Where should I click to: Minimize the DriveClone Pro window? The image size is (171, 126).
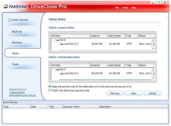click(x=153, y=2)
